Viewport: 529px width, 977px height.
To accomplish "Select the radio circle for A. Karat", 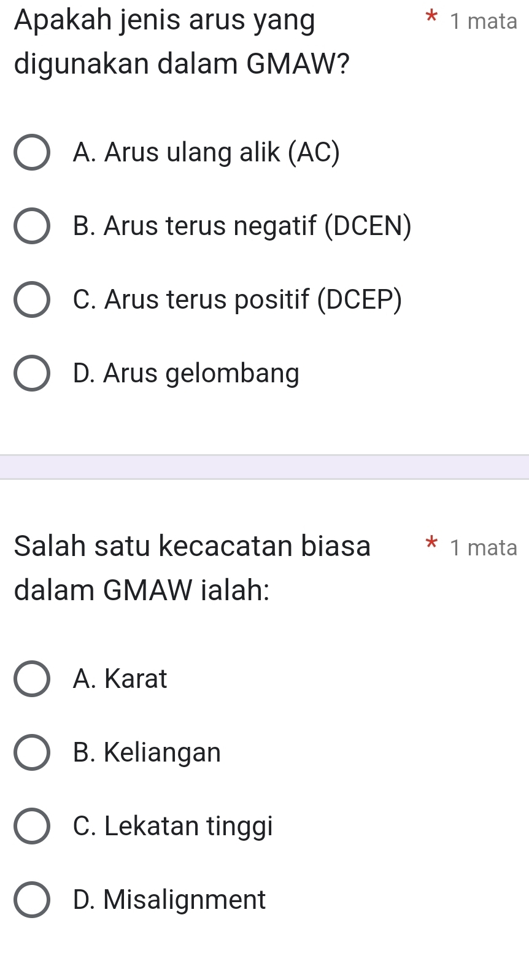I will [32, 679].
